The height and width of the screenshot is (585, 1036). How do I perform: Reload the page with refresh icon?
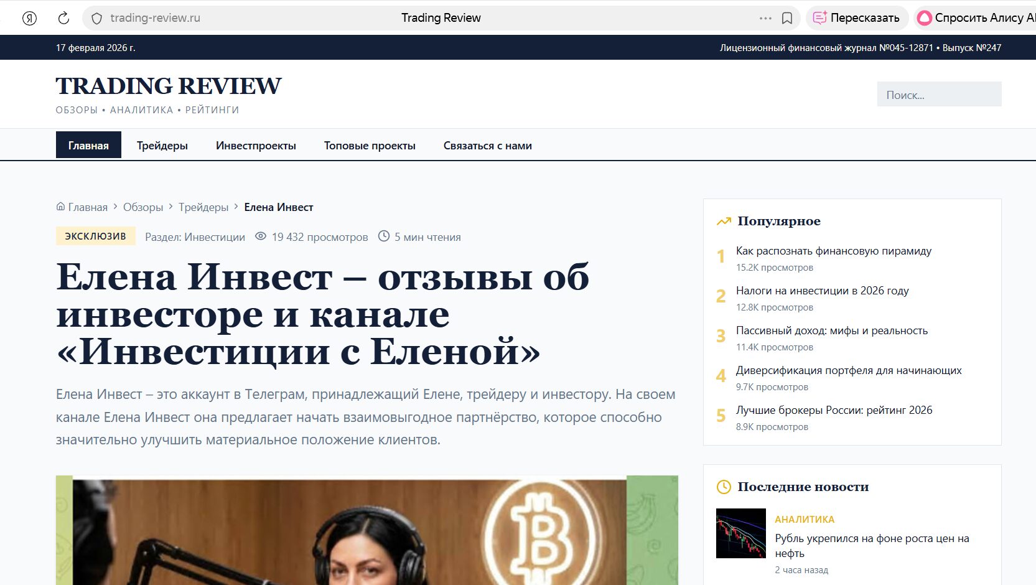click(x=63, y=18)
